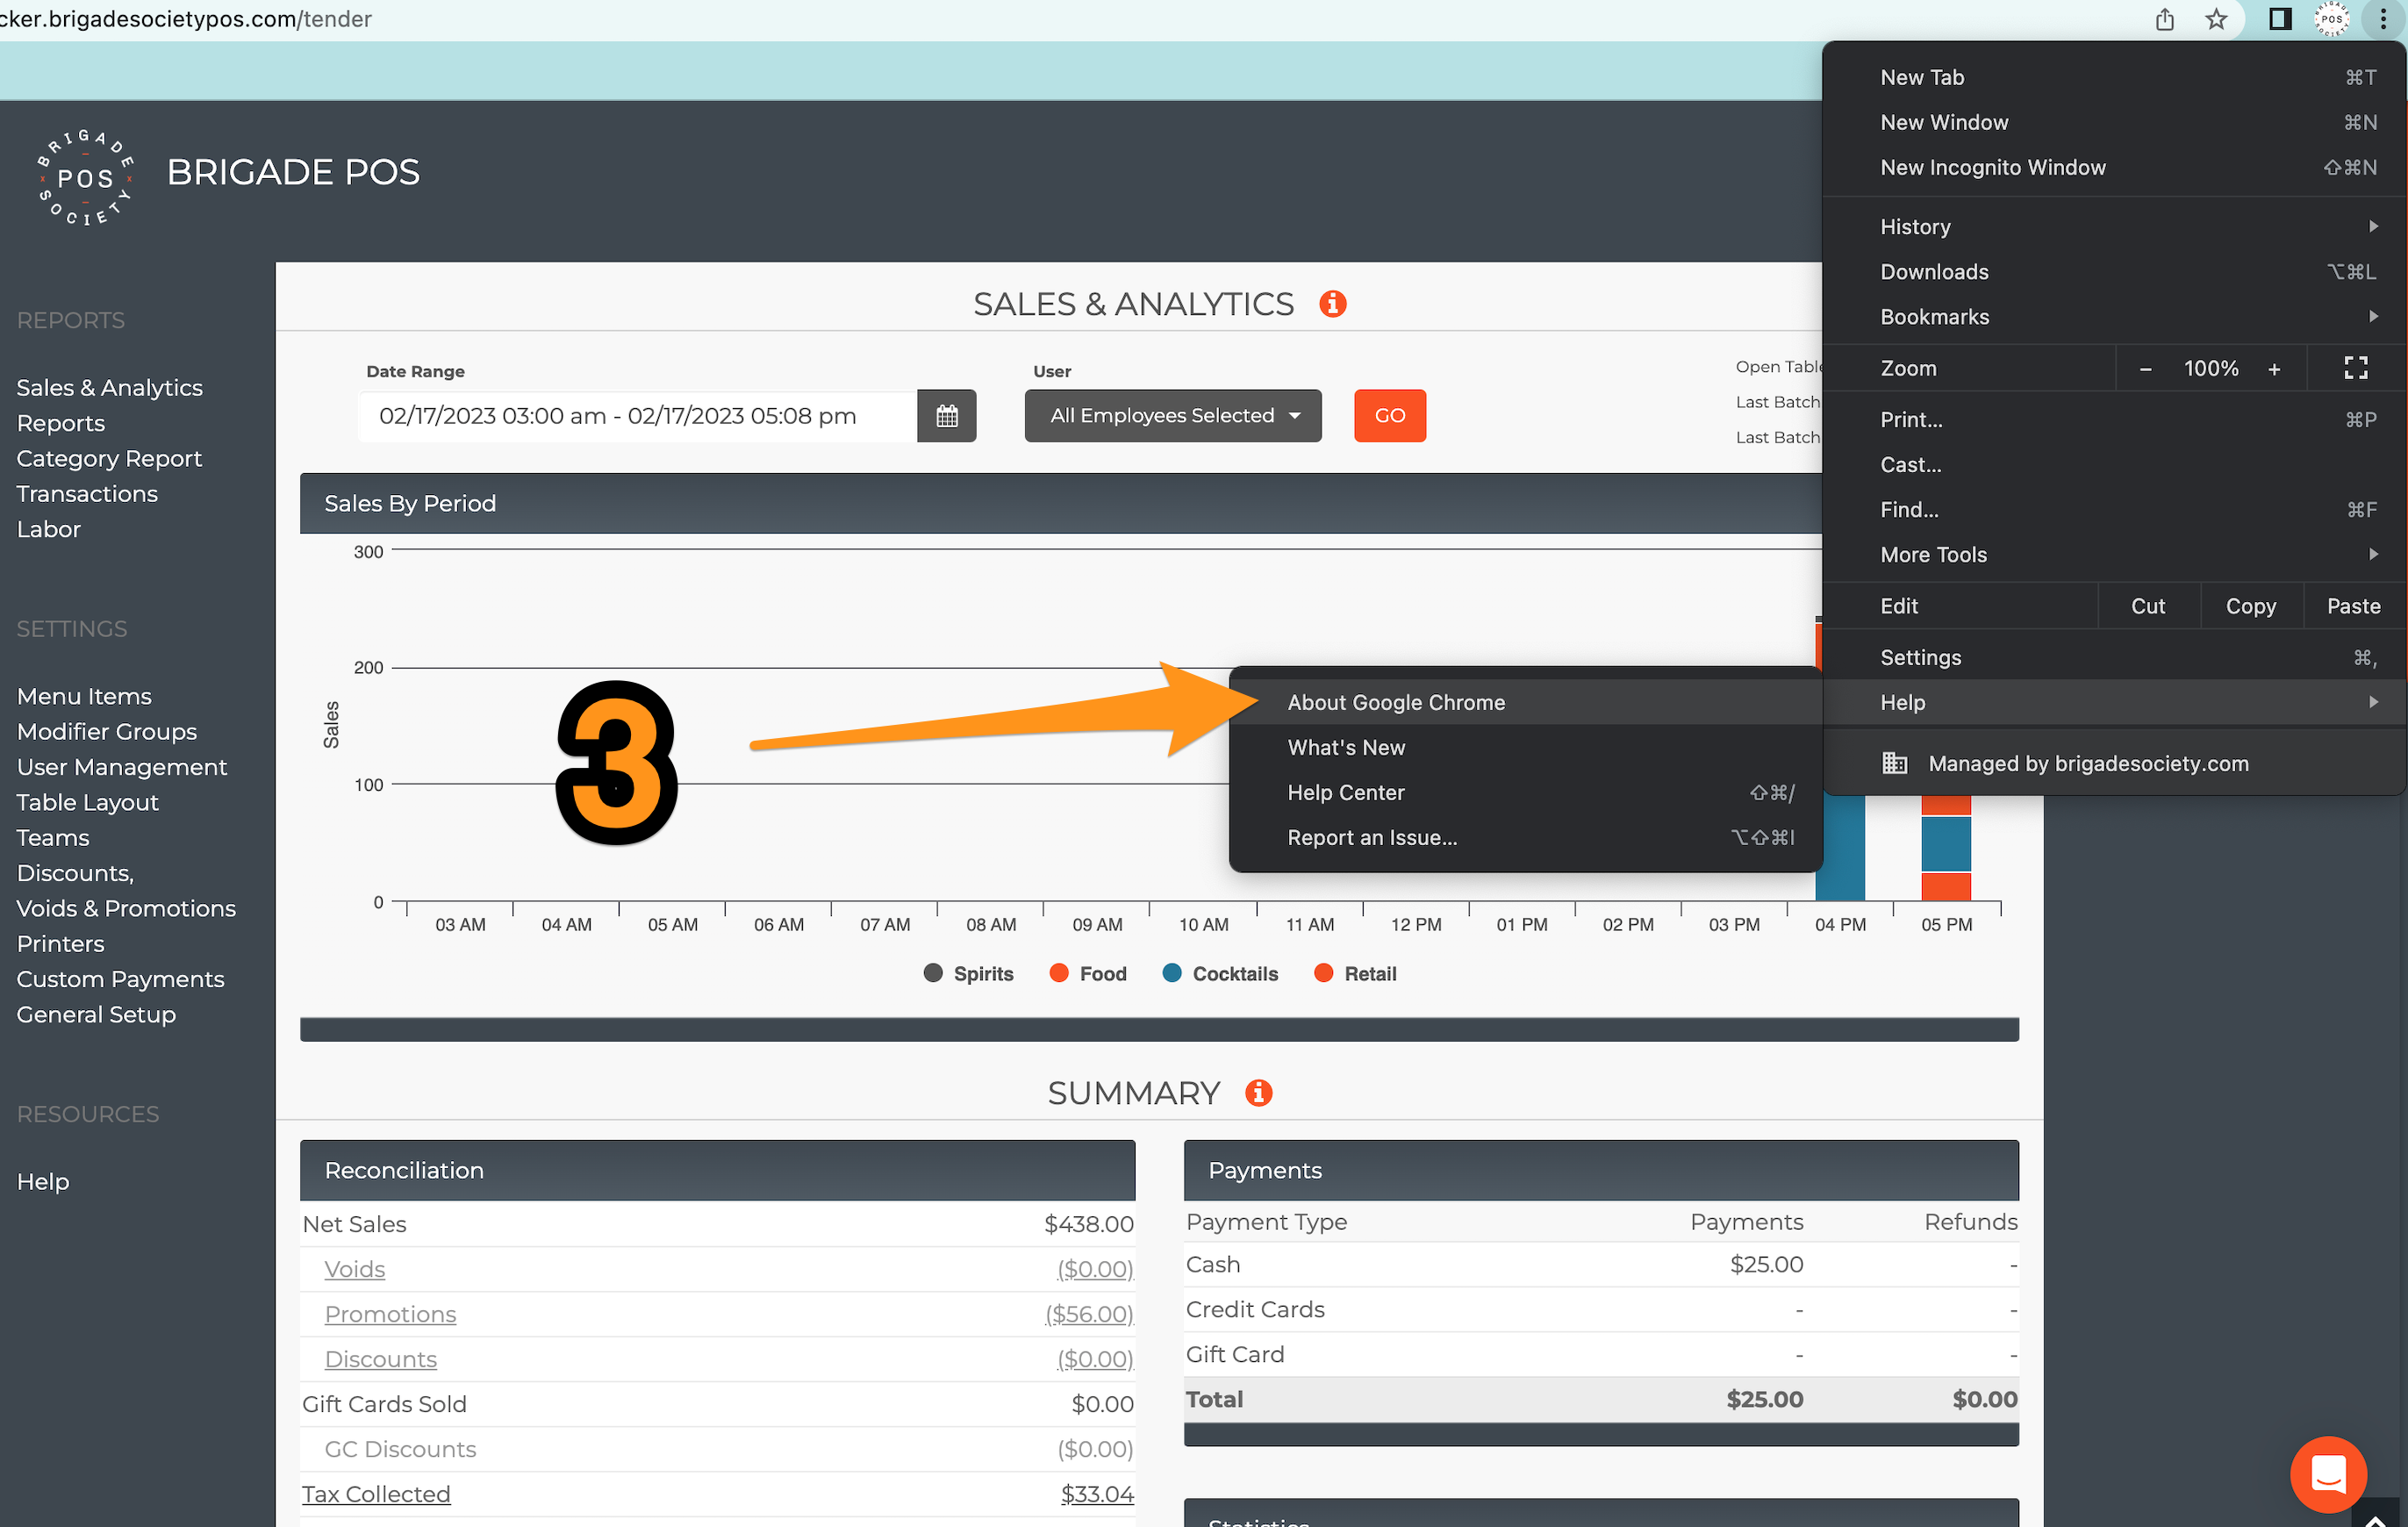The height and width of the screenshot is (1527, 2408).
Task: Open the Promotions link in Reconciliation
Action: (x=390, y=1314)
